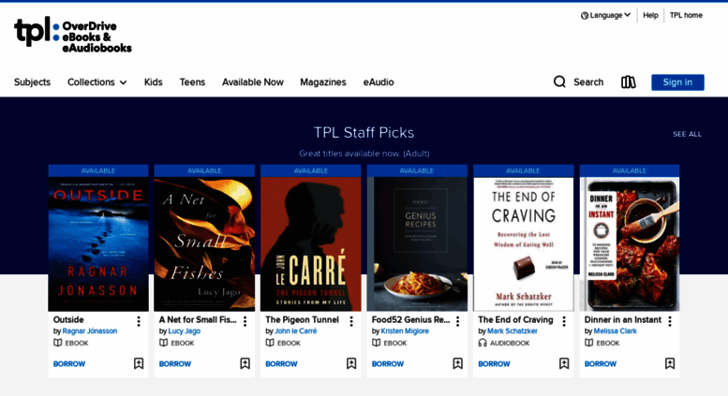The height and width of the screenshot is (396, 728).
Task: Go to the Kids section
Action: pos(154,82)
